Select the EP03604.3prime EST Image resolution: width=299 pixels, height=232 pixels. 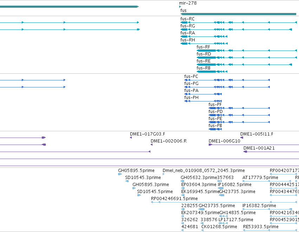point(183,188)
